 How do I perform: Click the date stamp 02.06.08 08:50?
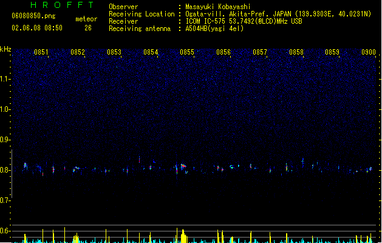coord(37,28)
